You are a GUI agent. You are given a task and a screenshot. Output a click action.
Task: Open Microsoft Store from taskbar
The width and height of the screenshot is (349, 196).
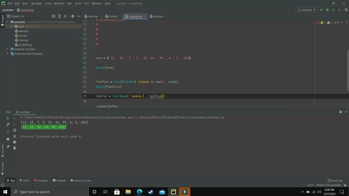coord(117,192)
